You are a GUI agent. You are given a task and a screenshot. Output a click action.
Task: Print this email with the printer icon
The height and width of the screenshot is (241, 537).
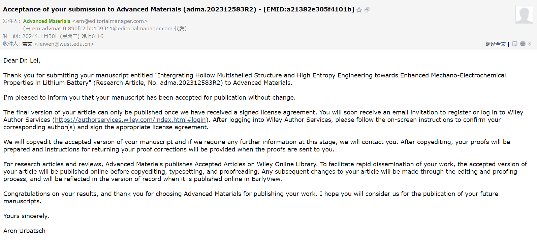[523, 44]
